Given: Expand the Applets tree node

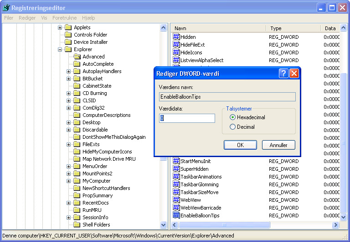Looking at the screenshot, I should pyautogui.click(x=60, y=27).
